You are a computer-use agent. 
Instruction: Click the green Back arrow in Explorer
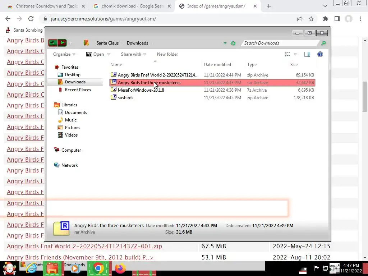[x=52, y=43]
